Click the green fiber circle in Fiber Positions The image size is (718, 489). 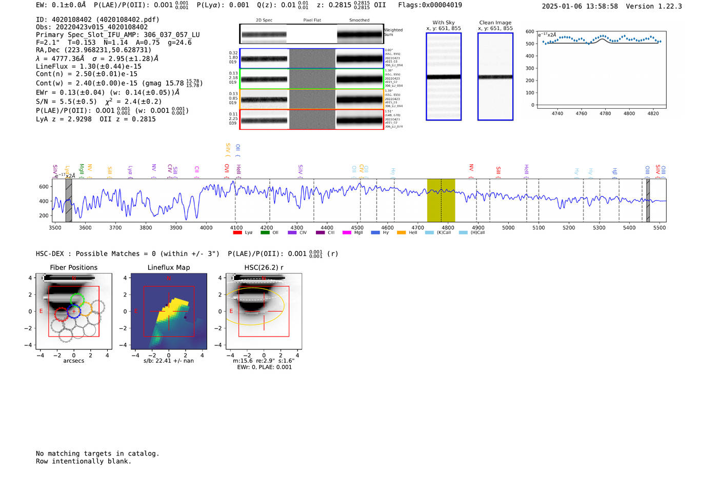[x=77, y=300]
